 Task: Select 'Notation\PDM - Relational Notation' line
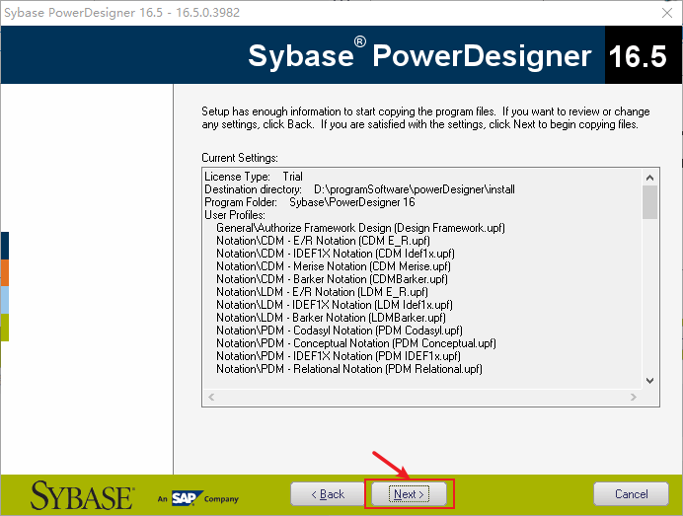coord(349,369)
